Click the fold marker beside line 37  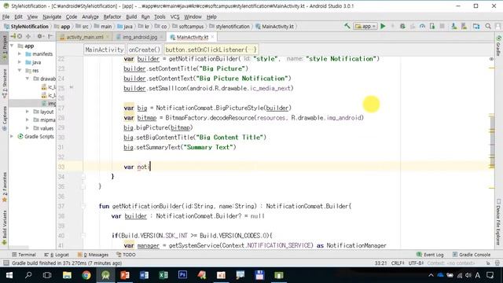[83, 206]
